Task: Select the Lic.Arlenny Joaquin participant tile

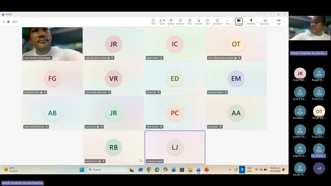Action: (x=175, y=147)
